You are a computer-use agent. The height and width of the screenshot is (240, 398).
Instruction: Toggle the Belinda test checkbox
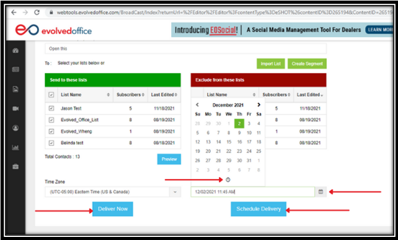coord(51,143)
